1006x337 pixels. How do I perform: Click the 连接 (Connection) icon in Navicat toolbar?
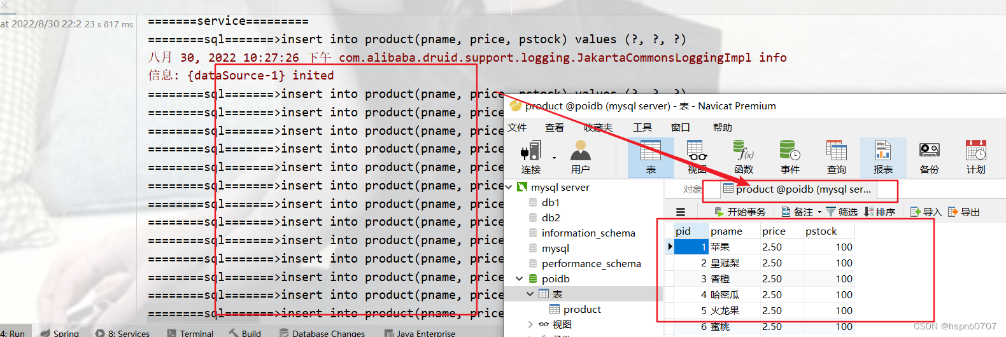tap(530, 157)
